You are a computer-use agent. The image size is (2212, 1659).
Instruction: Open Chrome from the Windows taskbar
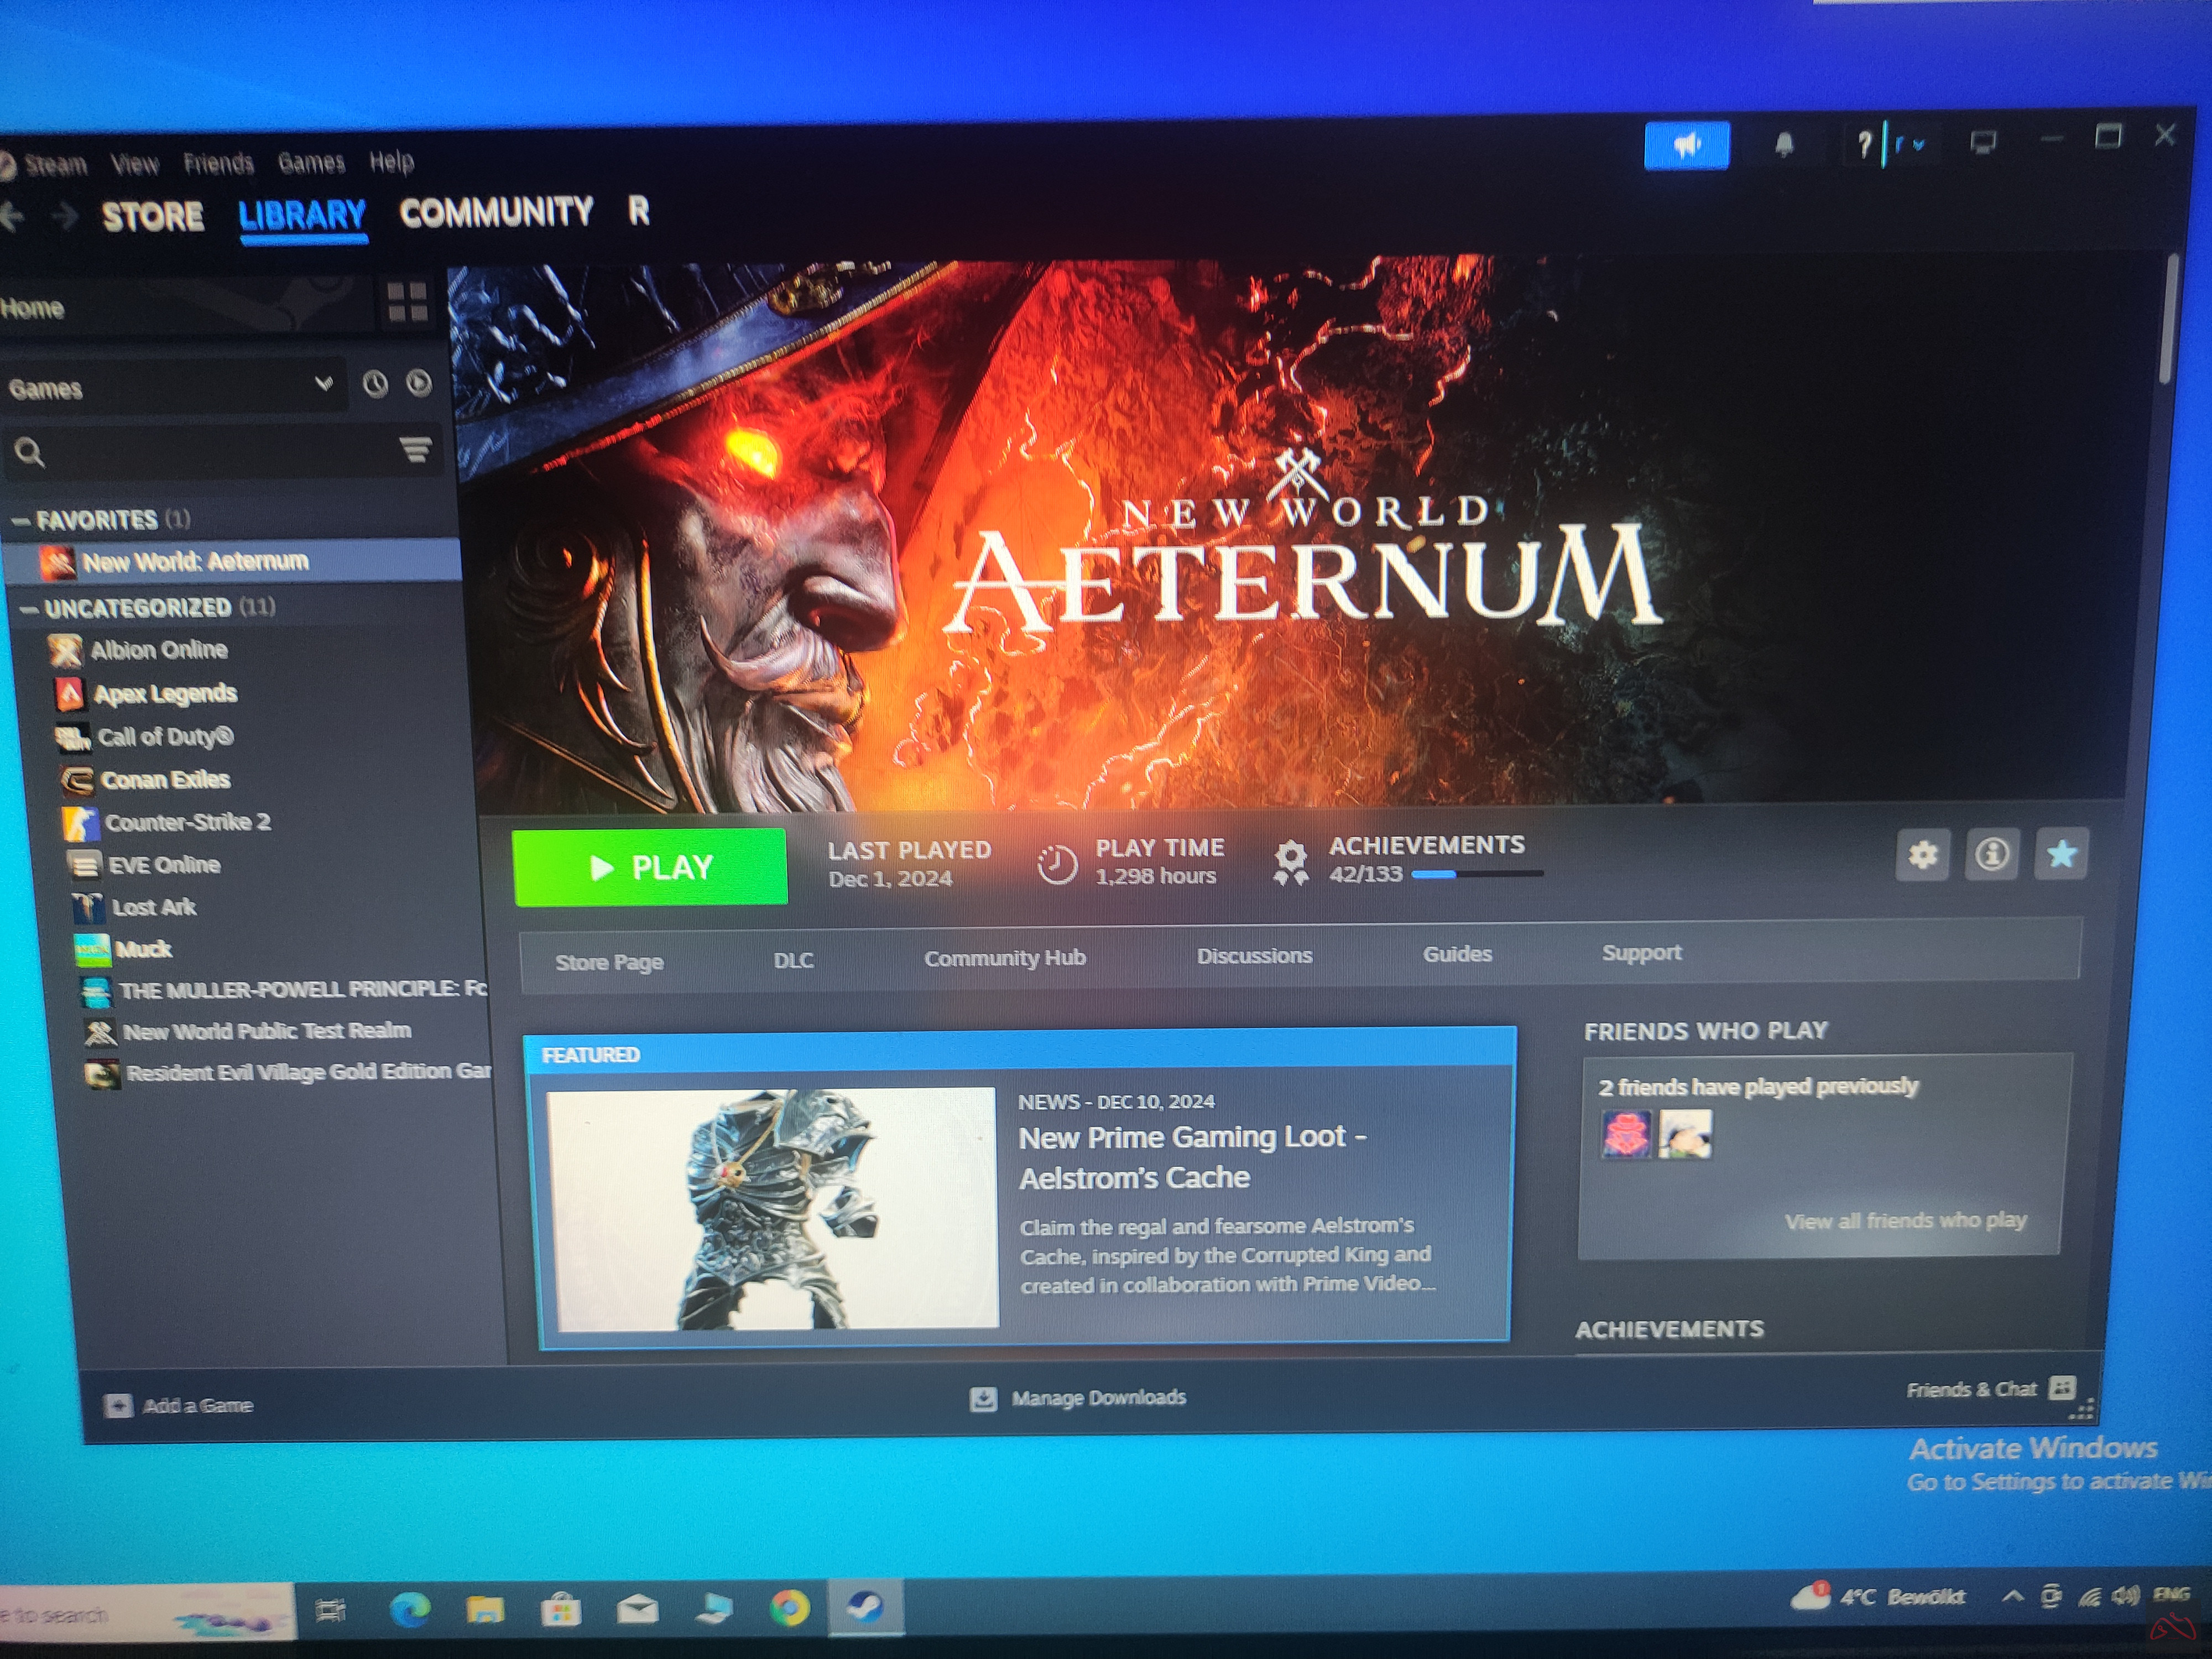789,1608
